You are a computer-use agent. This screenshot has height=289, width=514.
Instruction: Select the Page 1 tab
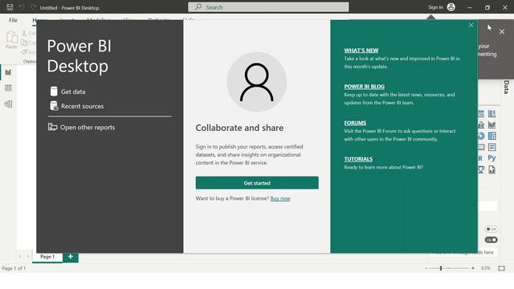click(47, 257)
